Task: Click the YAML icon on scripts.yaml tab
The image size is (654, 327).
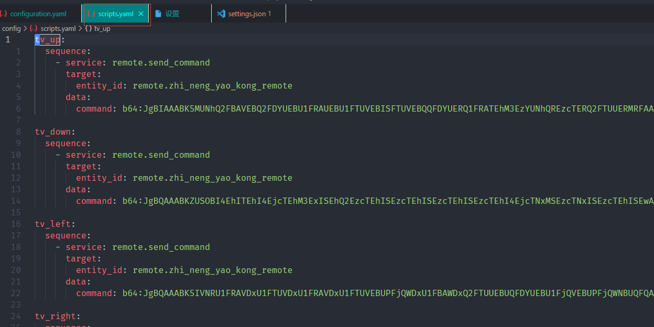Action: [91, 14]
